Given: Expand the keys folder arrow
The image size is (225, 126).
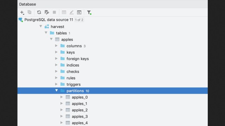Looking at the screenshot, I should pyautogui.click(x=56, y=52).
